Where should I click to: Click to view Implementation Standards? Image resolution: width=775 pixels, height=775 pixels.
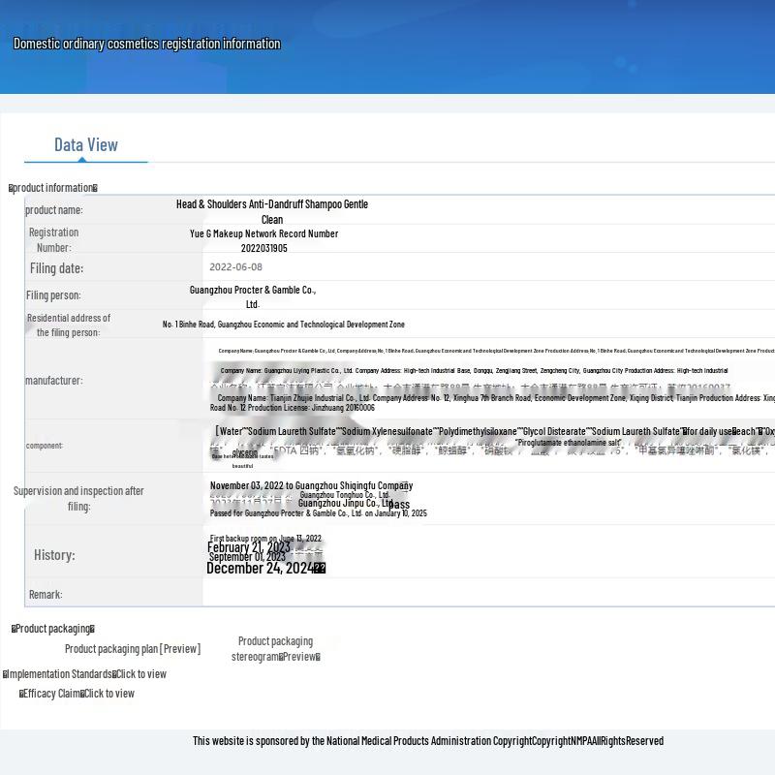(141, 674)
